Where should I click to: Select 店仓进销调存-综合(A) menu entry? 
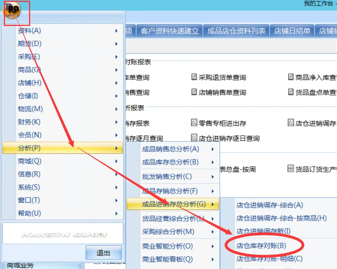[x=270, y=205]
